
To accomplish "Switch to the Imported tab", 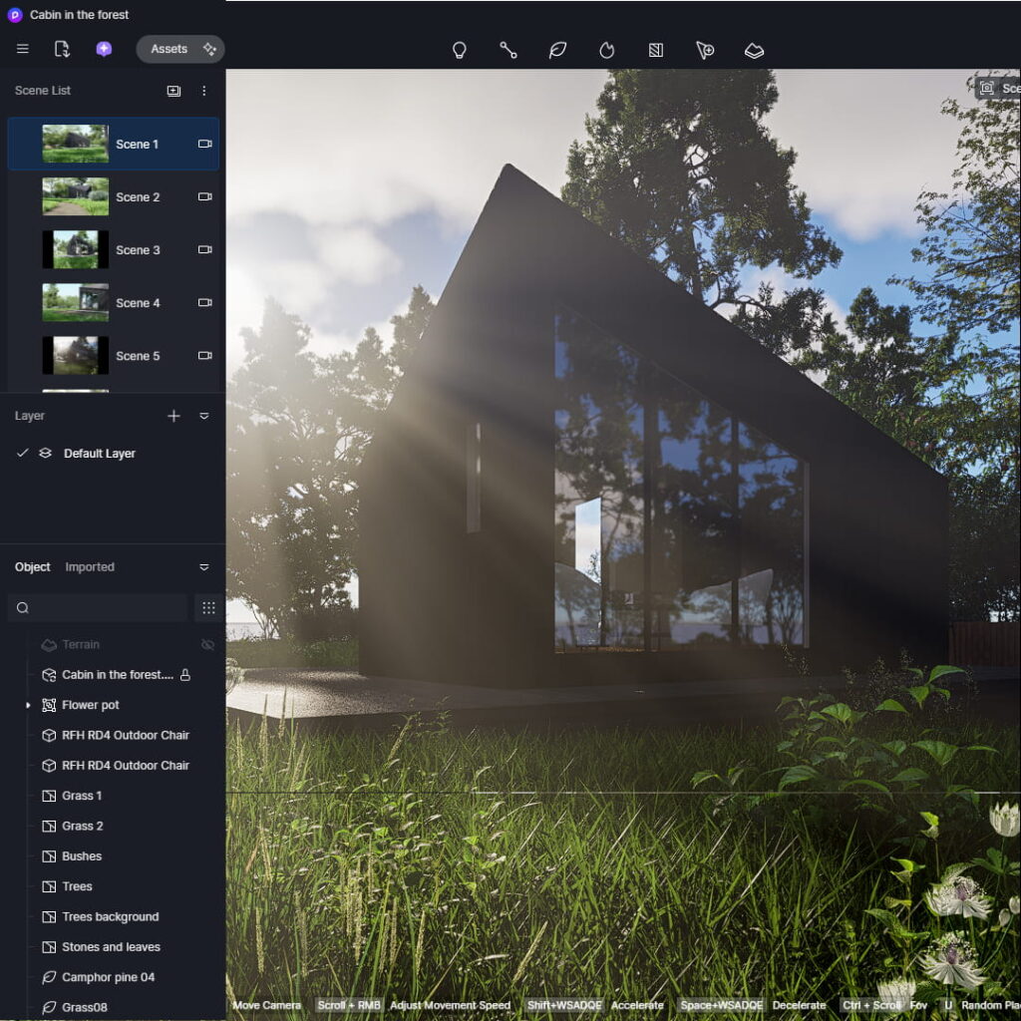I will [90, 567].
